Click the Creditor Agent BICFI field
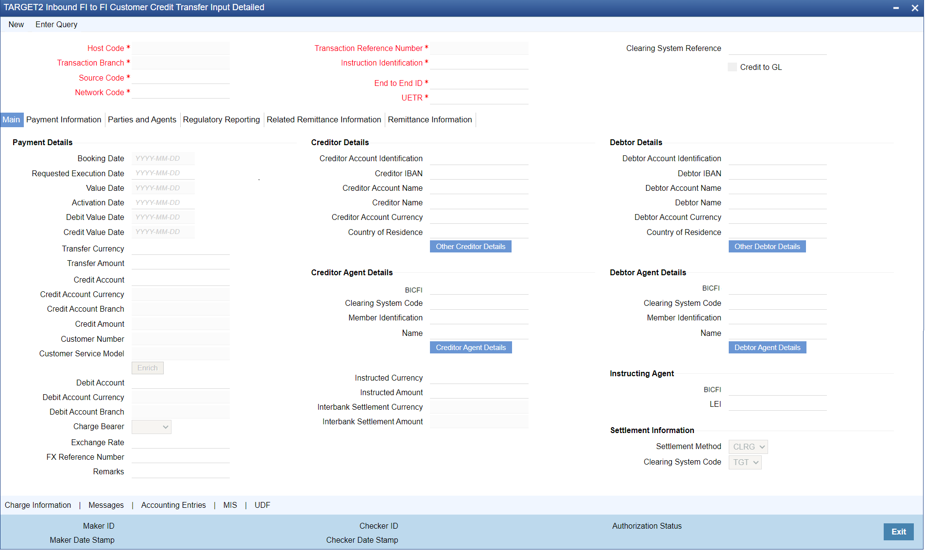Image resolution: width=925 pixels, height=551 pixels. [479, 288]
